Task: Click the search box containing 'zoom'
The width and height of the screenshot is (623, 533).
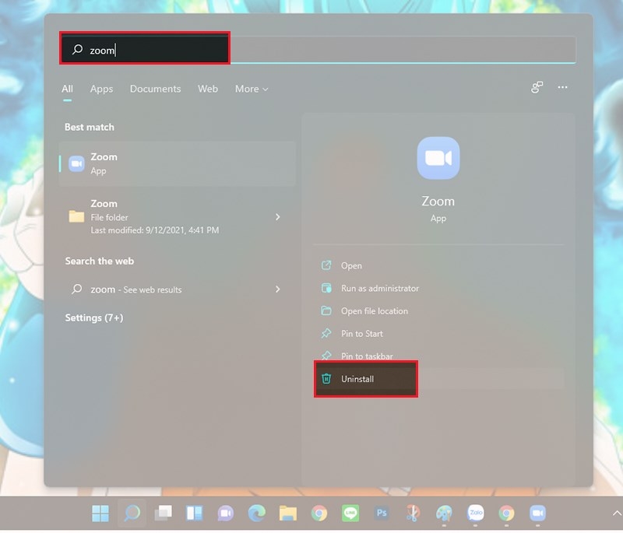Action: click(x=311, y=50)
